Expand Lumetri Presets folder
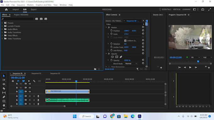This screenshot has height=120, width=214. click(x=2, y=26)
